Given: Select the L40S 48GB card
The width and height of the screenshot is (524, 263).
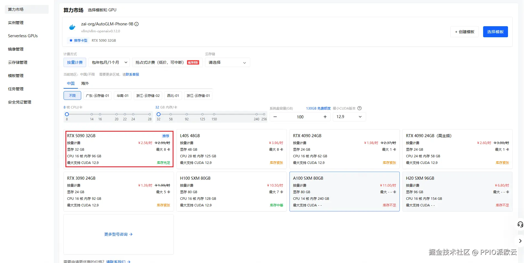Looking at the screenshot, I should pos(231,149).
